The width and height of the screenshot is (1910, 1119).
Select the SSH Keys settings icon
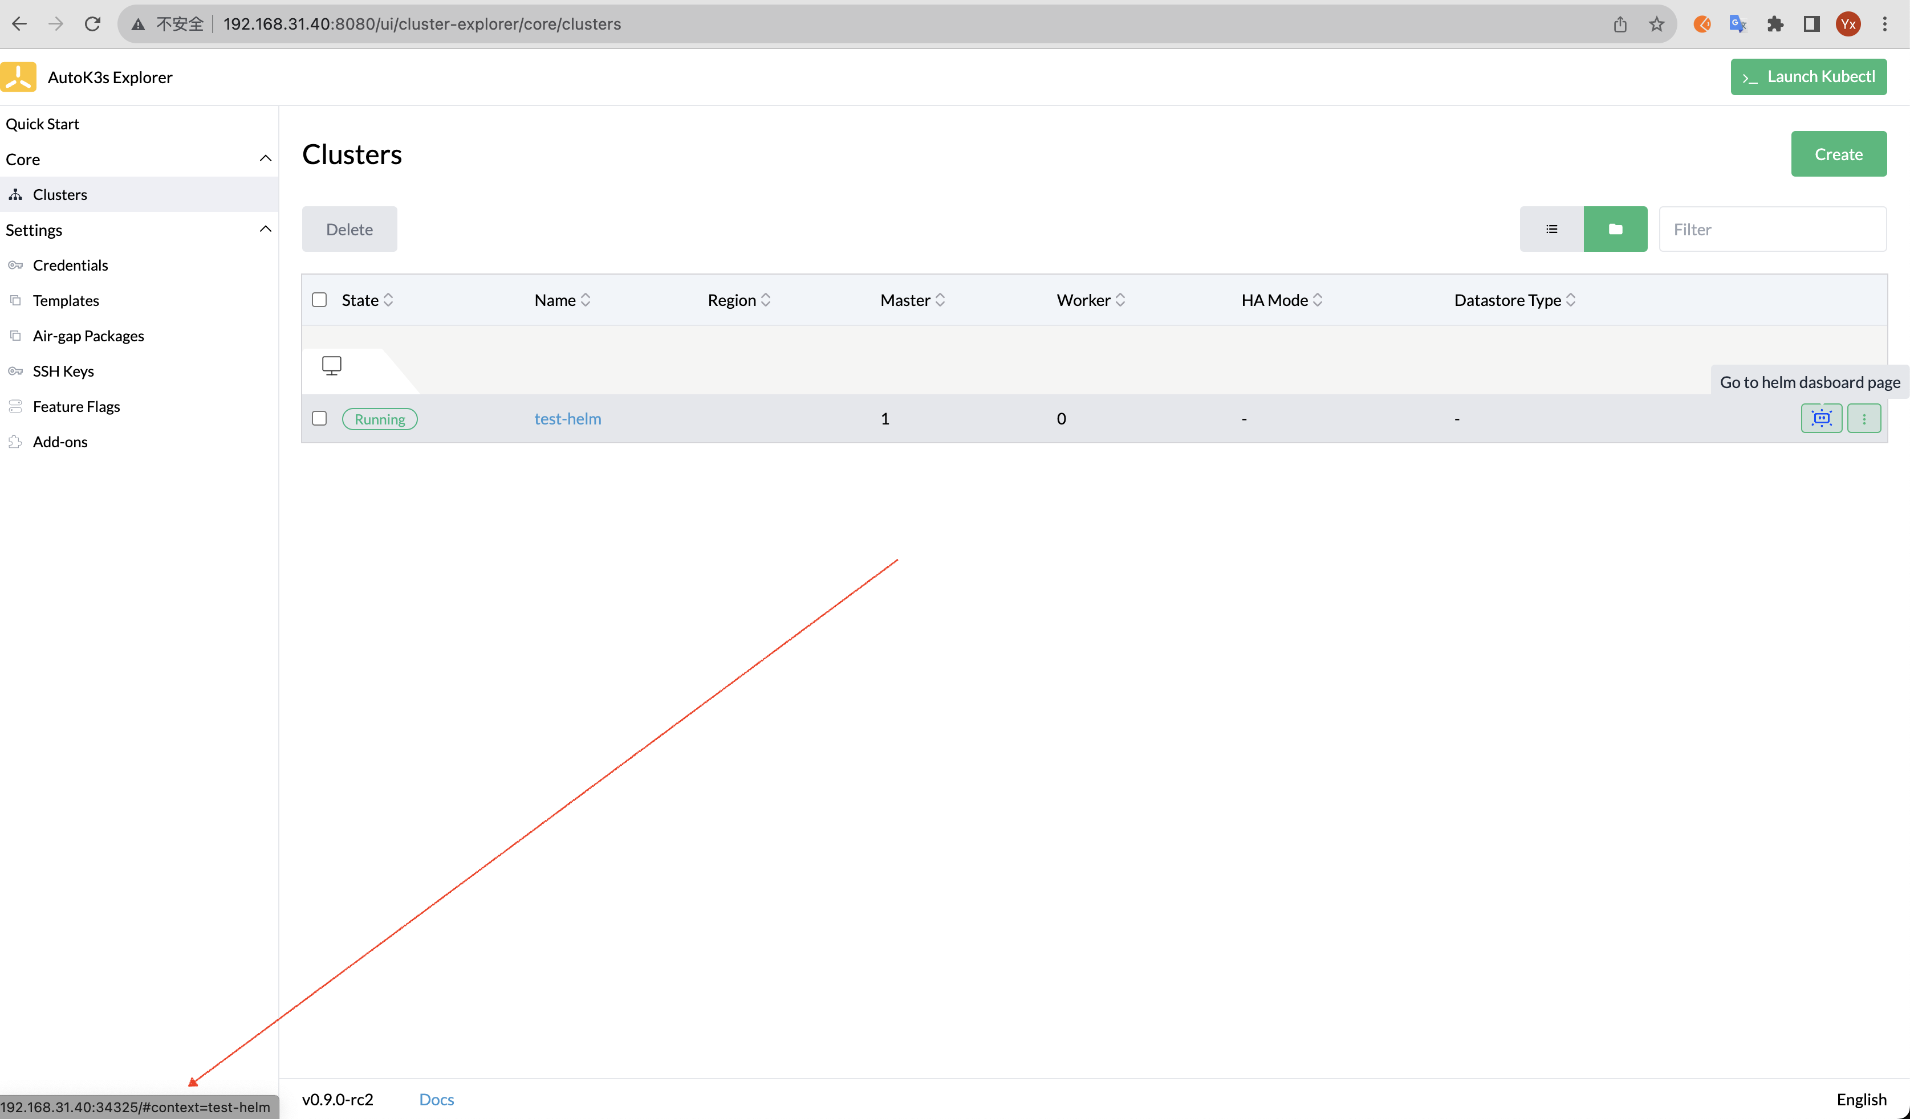point(16,370)
